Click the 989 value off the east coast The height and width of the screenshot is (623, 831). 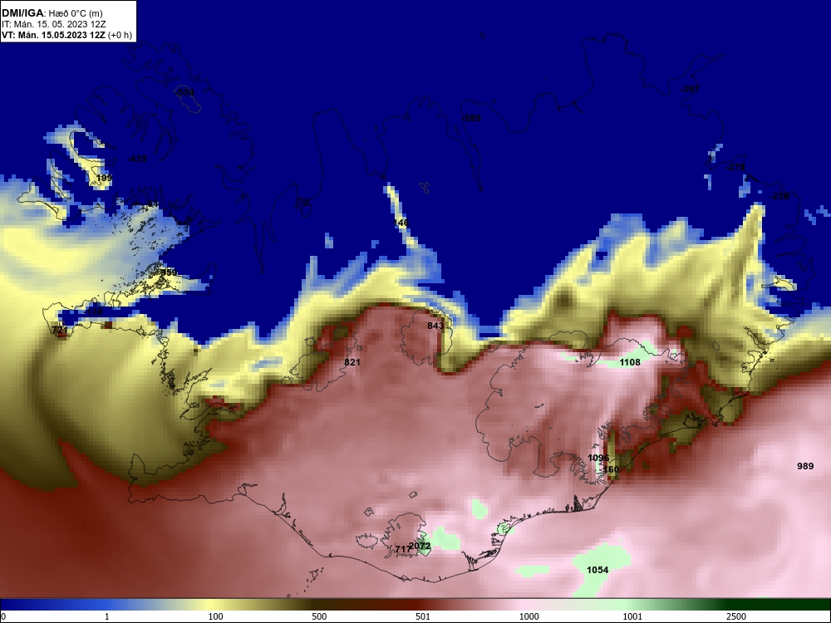click(805, 466)
